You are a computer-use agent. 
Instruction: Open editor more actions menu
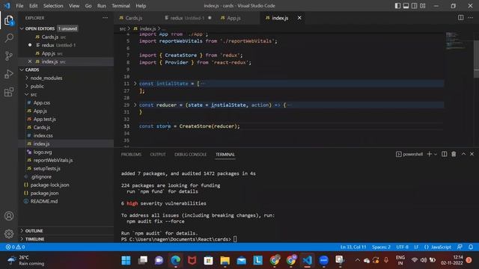(x=471, y=18)
